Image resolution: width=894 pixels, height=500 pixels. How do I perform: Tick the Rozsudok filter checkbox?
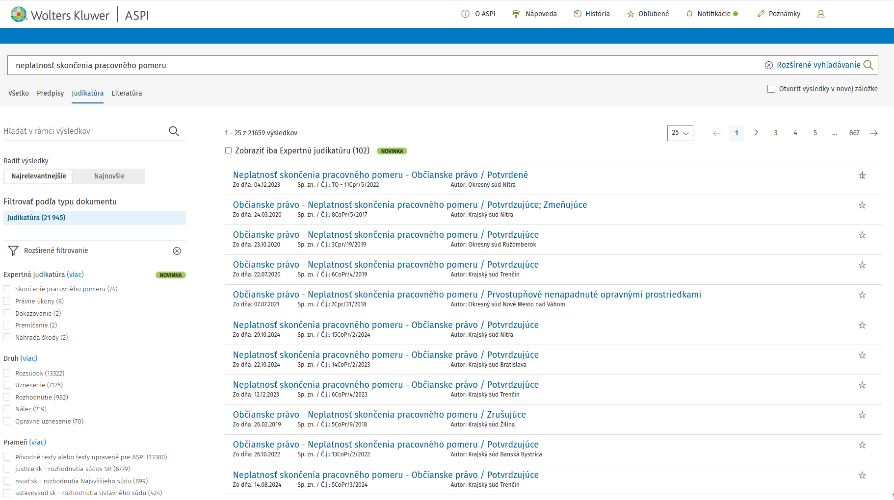pyautogui.click(x=7, y=373)
